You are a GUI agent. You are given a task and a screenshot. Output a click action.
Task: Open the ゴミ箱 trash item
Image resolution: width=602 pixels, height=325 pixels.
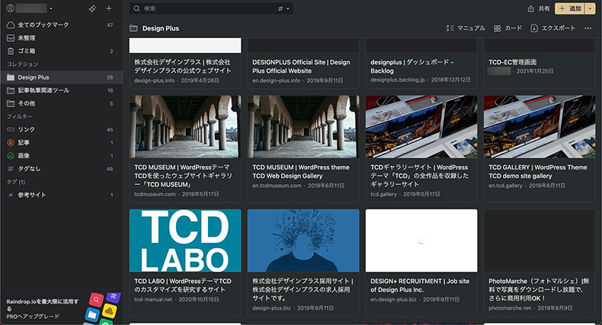tap(62, 51)
